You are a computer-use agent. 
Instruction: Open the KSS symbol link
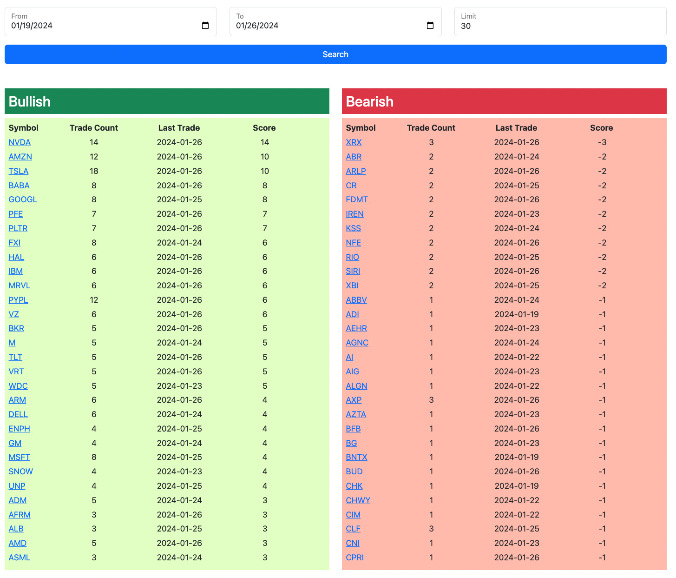(x=354, y=228)
